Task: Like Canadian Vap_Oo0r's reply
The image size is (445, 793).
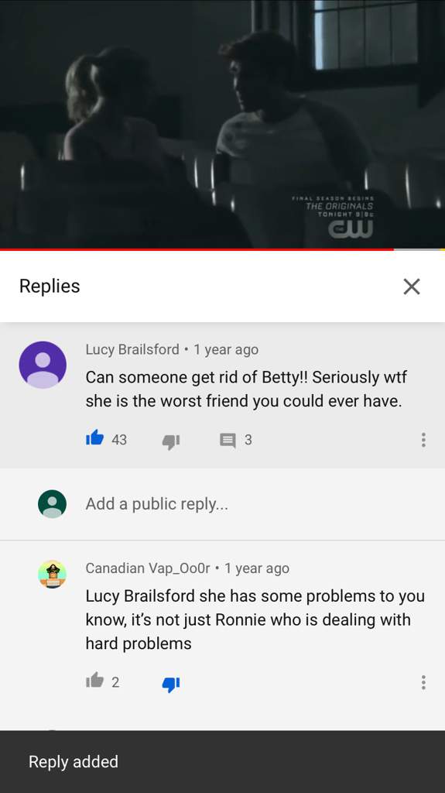Action: pos(94,681)
